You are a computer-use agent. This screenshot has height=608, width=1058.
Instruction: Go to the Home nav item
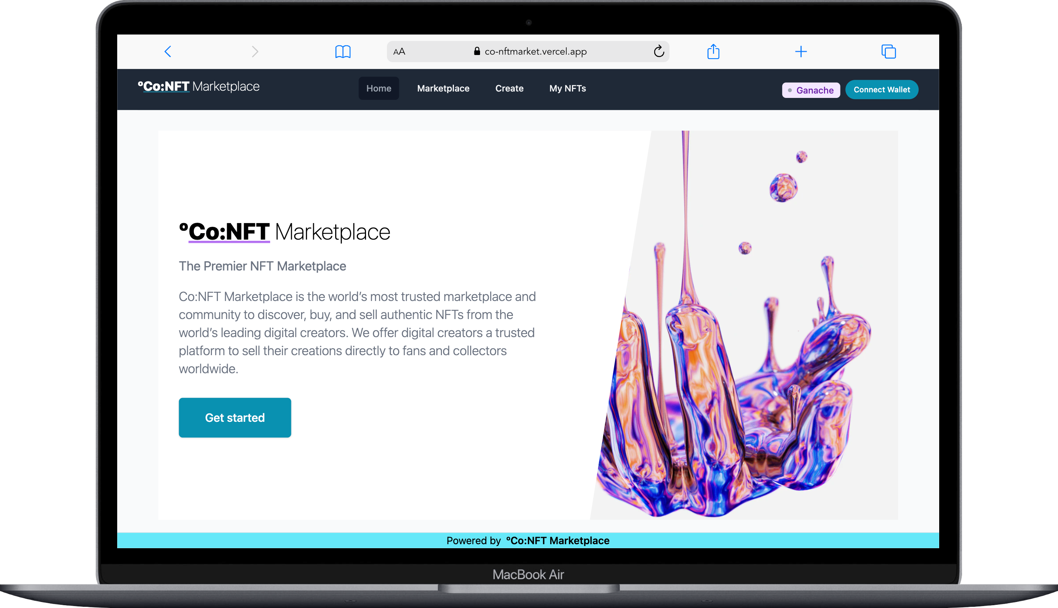pos(378,88)
